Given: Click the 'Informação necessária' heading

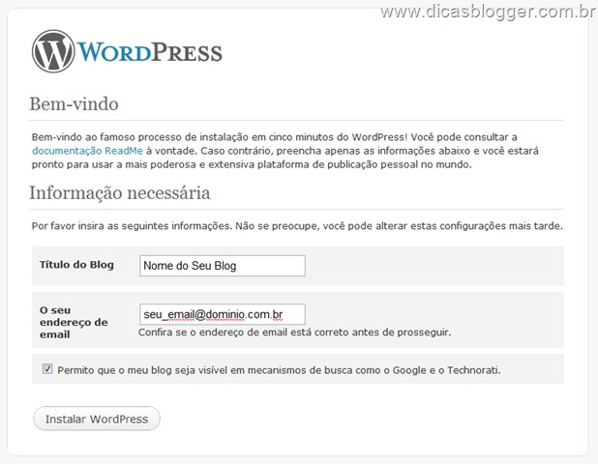Looking at the screenshot, I should 120,192.
